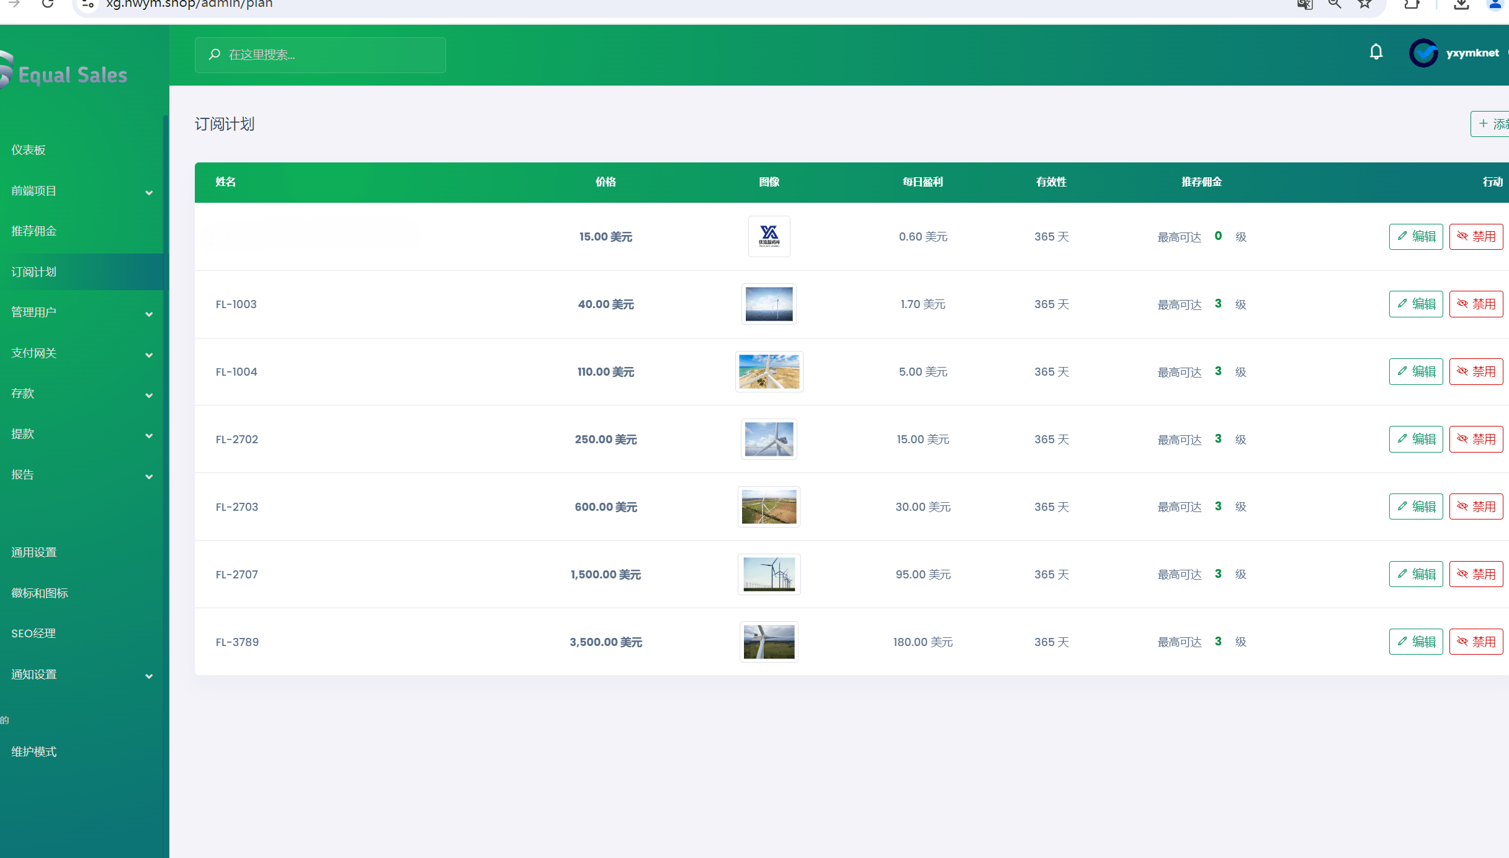Viewport: 1509px width, 858px height.
Task: Click the browser reload page icon
Action: pos(48,4)
